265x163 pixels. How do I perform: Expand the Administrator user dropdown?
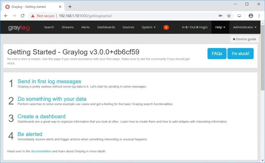coord(245,27)
